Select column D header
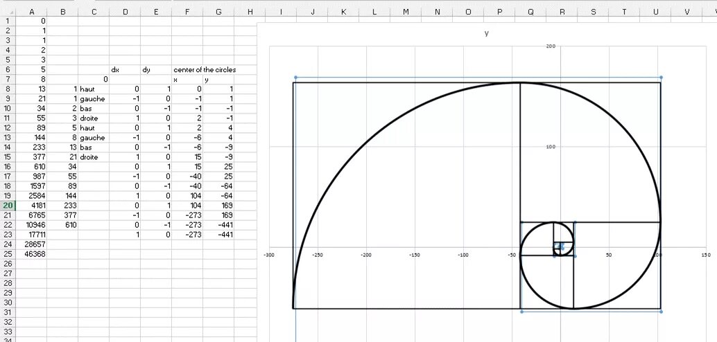Image resolution: width=717 pixels, height=342 pixels. pyautogui.click(x=125, y=12)
